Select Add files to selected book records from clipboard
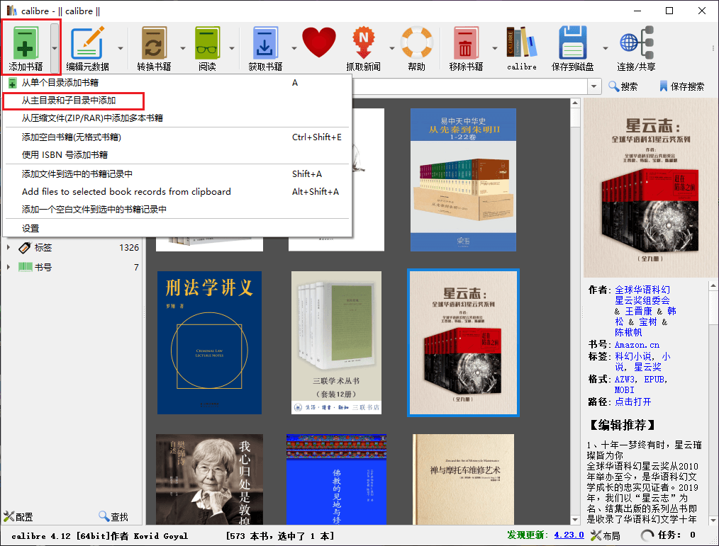The image size is (719, 546). tap(177, 191)
